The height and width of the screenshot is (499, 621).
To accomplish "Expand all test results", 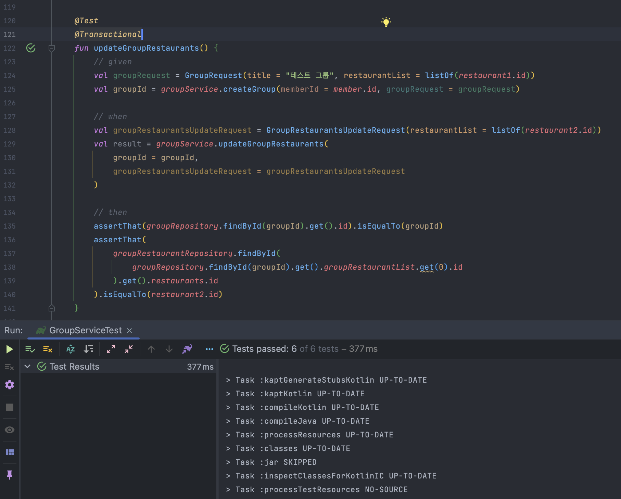I will [x=111, y=349].
